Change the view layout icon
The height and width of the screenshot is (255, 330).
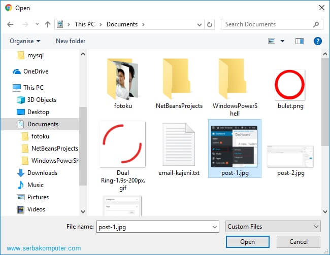coord(272,41)
